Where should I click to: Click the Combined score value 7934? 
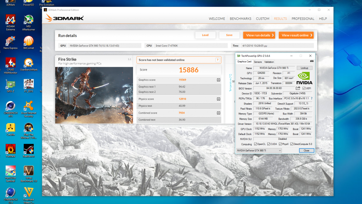tap(182, 113)
